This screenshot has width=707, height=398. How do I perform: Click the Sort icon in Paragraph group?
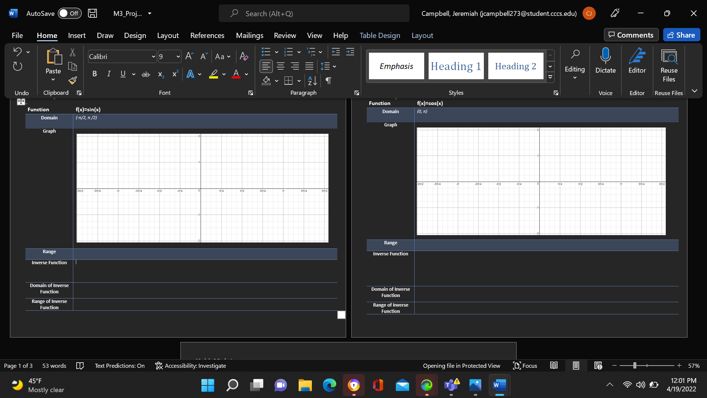pos(312,80)
